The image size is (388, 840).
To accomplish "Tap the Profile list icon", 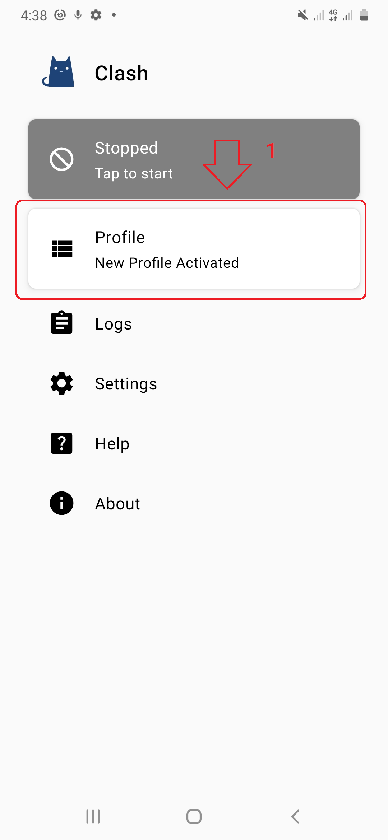I will click(62, 248).
